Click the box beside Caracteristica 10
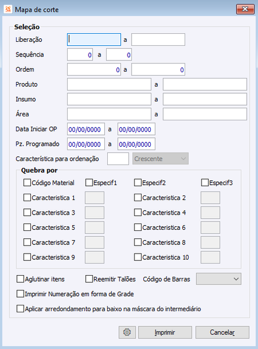 210,257
